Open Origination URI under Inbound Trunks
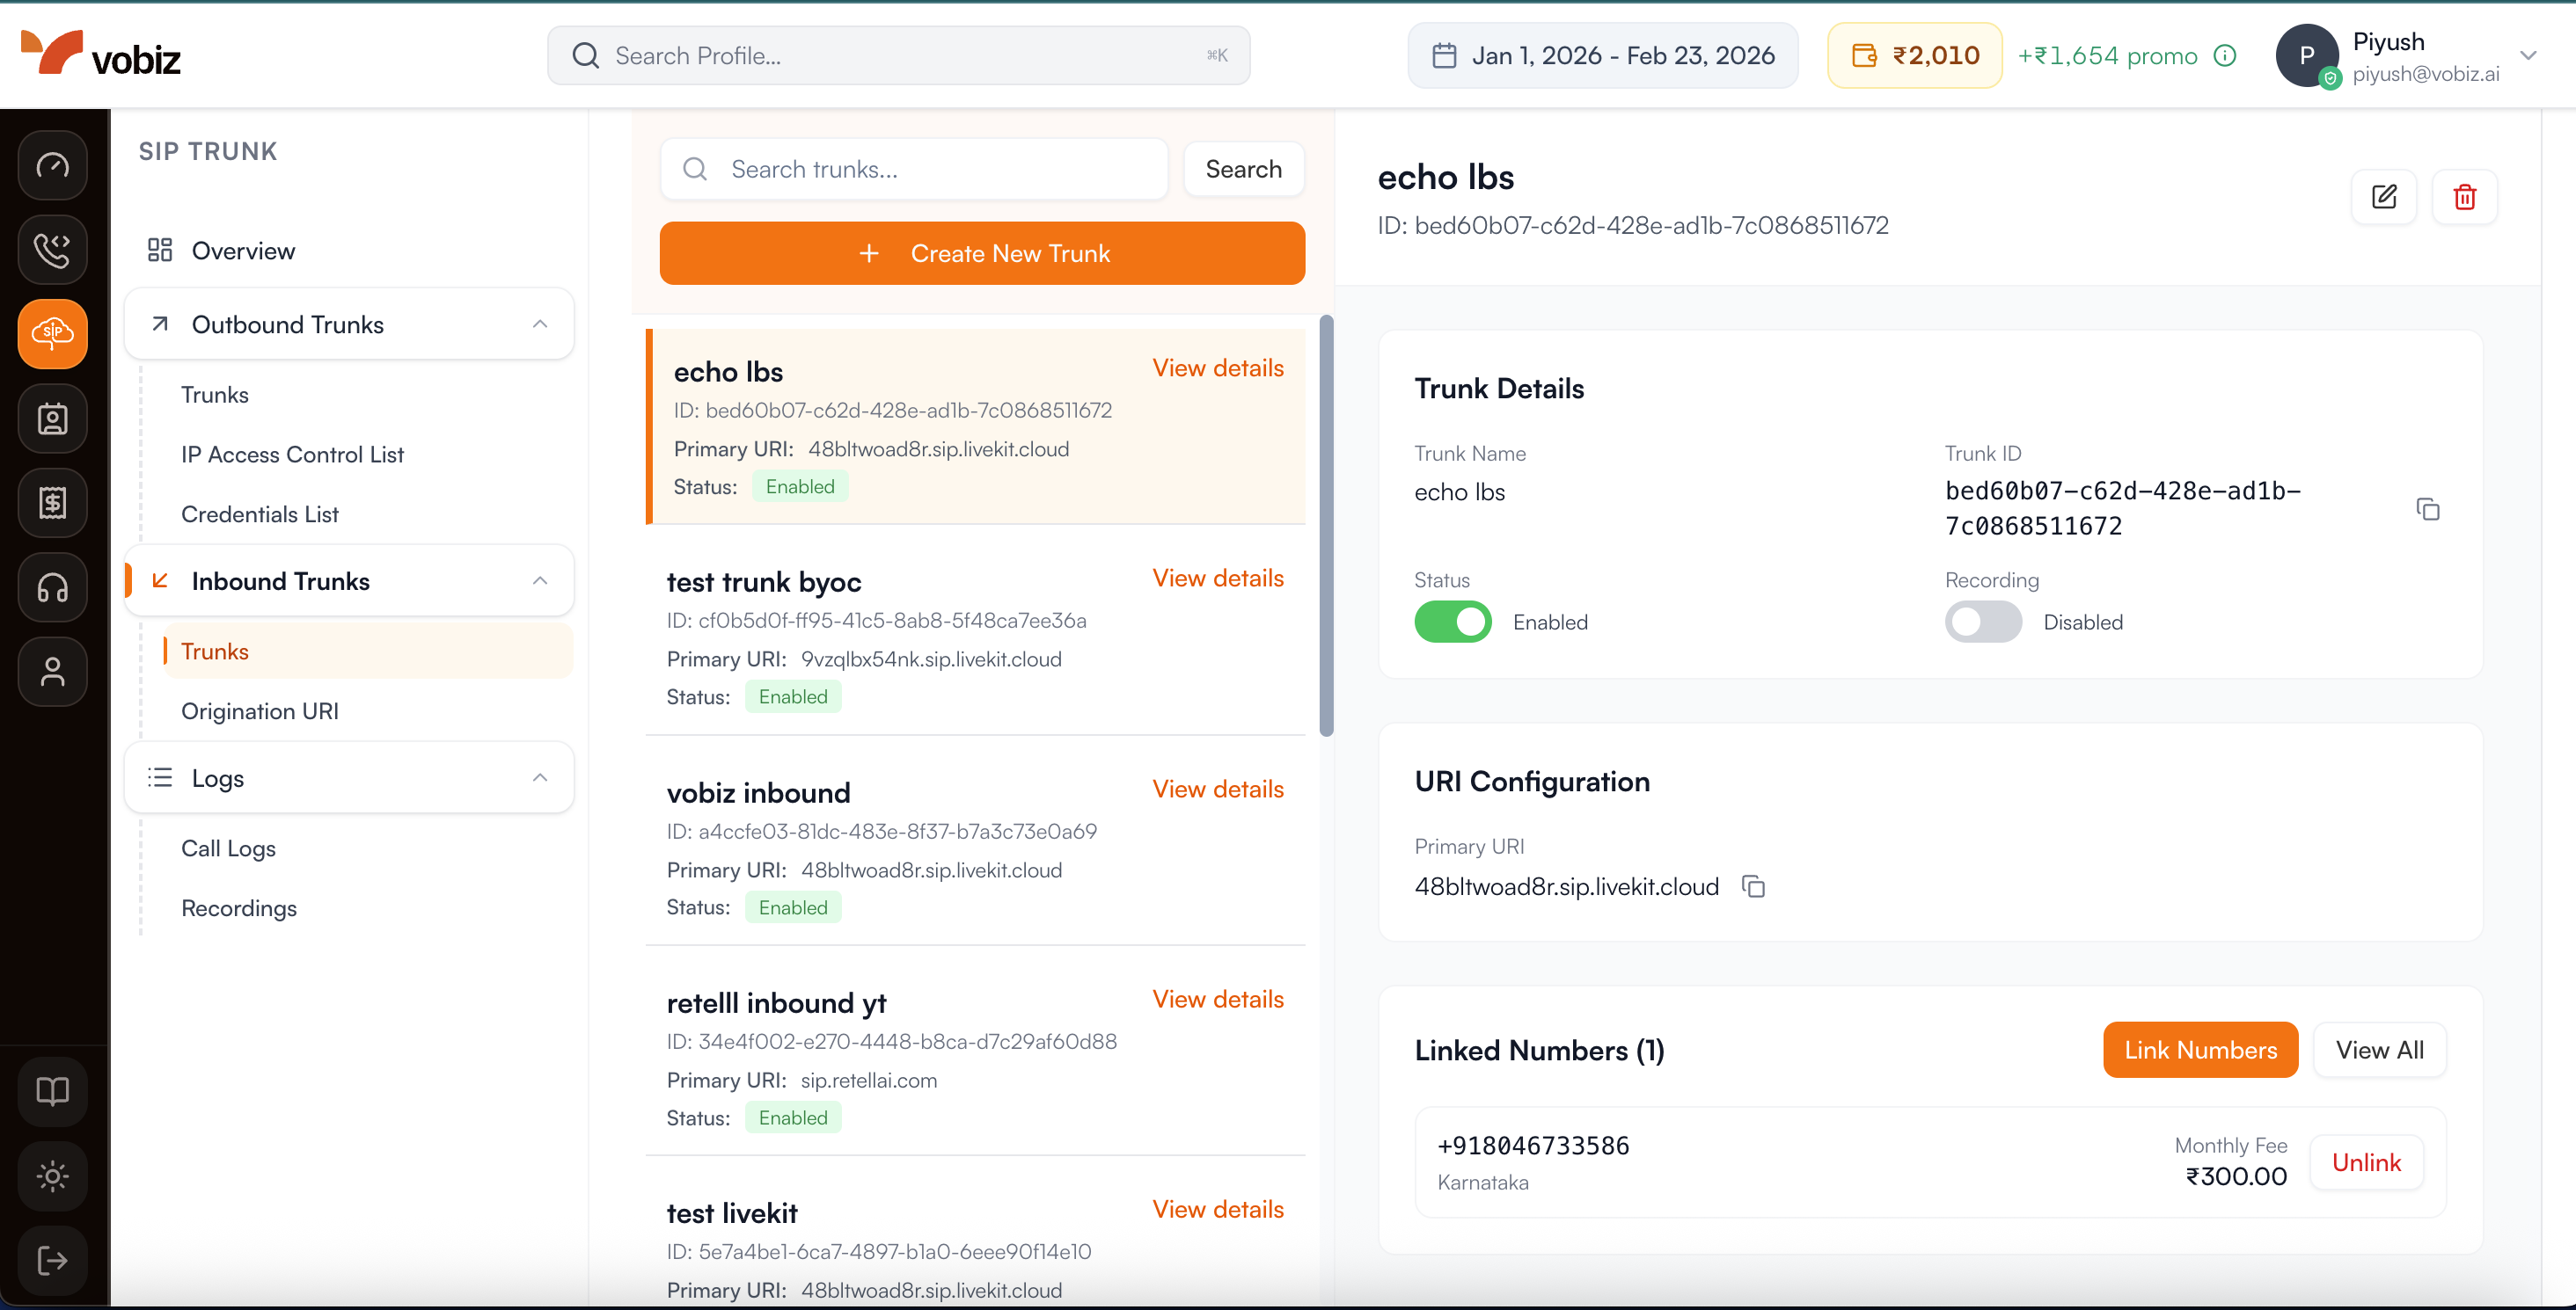2576x1310 pixels. click(x=260, y=710)
